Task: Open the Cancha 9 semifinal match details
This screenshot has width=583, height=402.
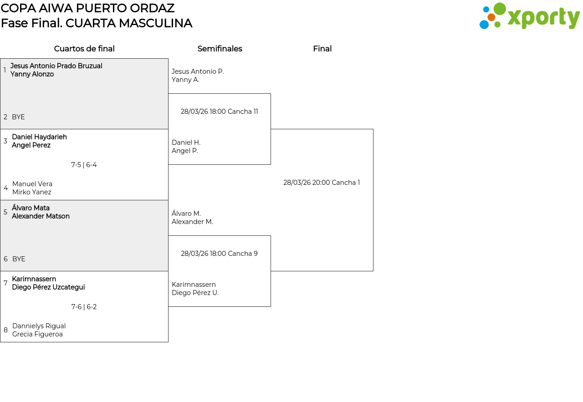Action: (219, 254)
